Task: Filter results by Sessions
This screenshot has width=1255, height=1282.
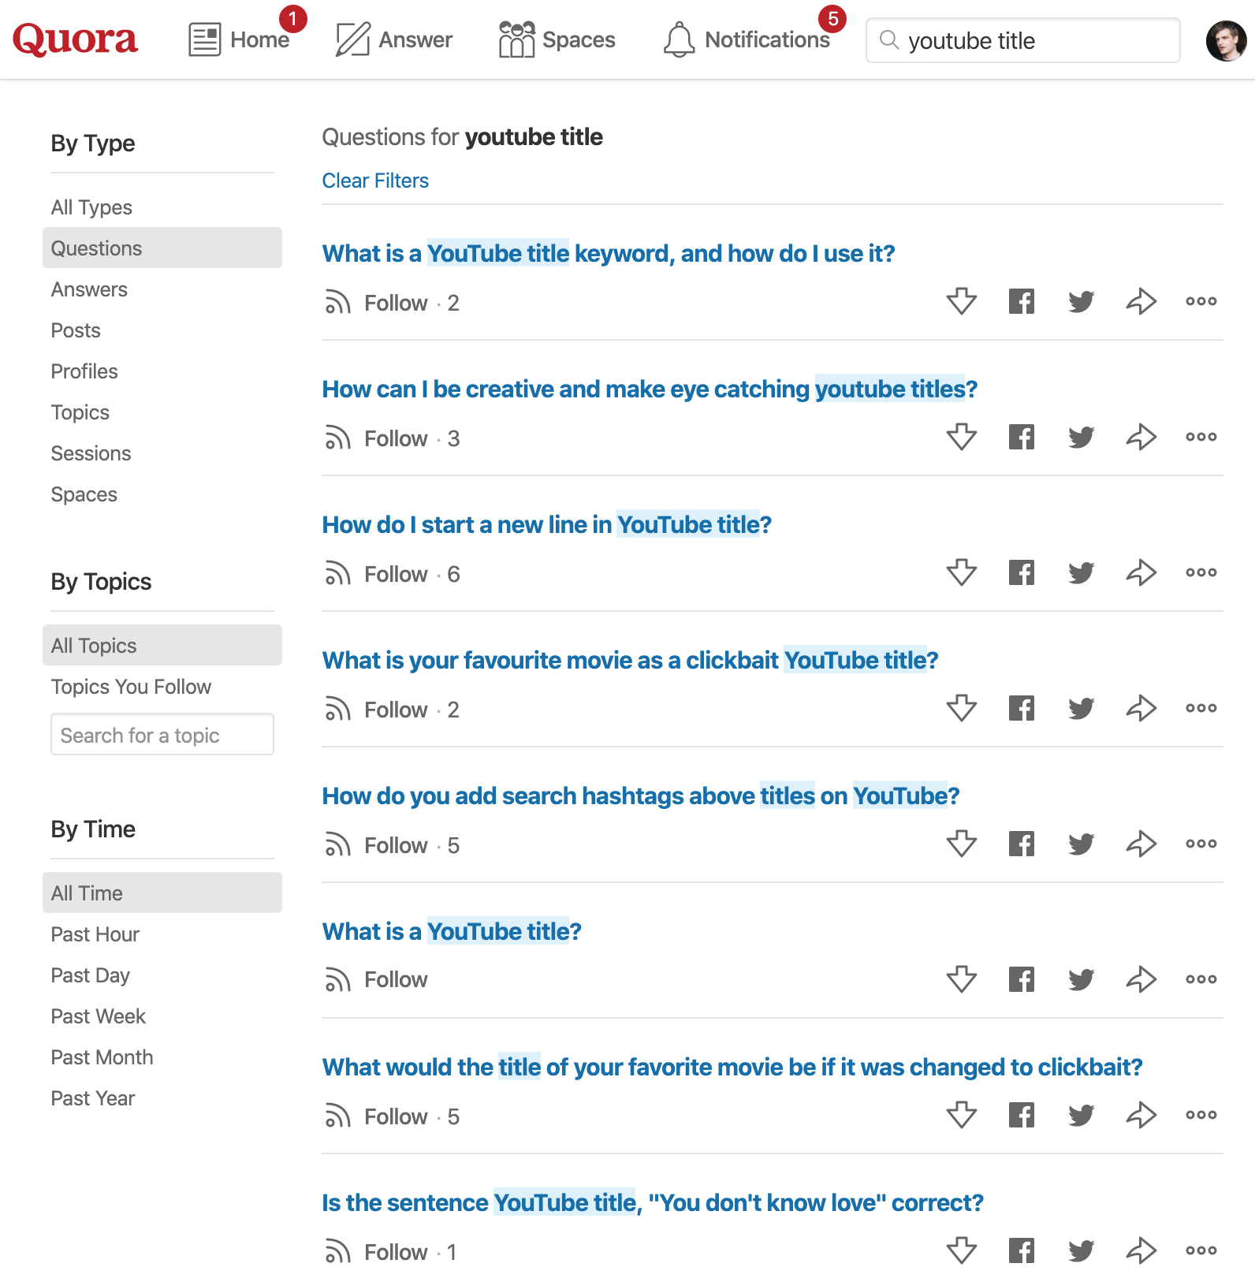Action: point(91,453)
